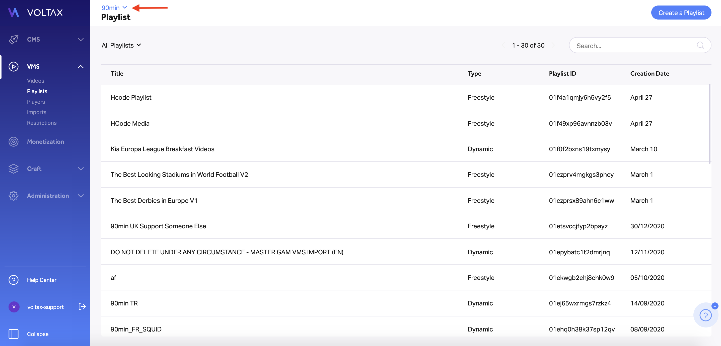
Task: Click the Voltax logo icon
Action: (x=14, y=12)
